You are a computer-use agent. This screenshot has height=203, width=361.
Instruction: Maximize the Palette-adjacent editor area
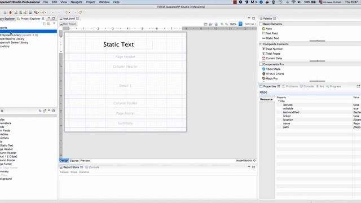(253, 18)
